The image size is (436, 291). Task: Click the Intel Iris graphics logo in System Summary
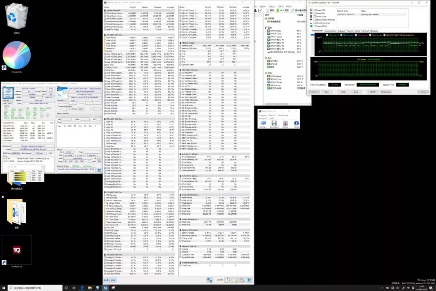[62, 93]
